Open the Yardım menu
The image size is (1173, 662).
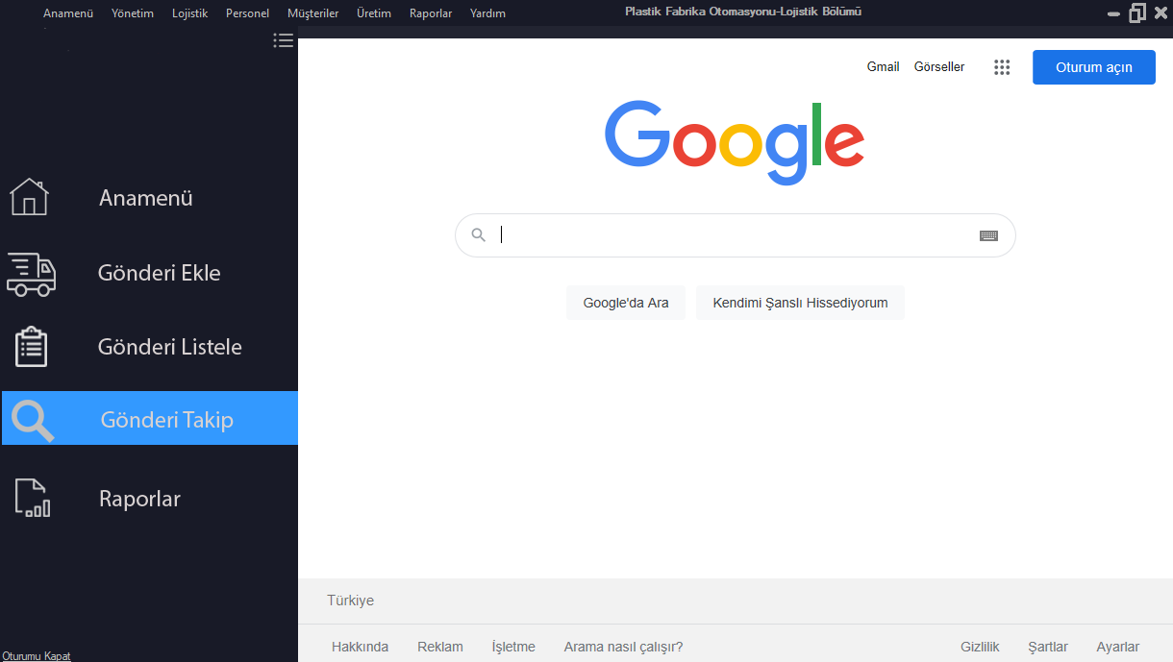pyautogui.click(x=487, y=13)
